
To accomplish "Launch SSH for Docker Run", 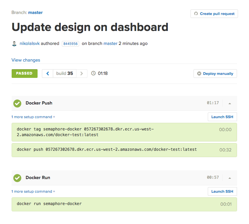I will [x=222, y=191].
